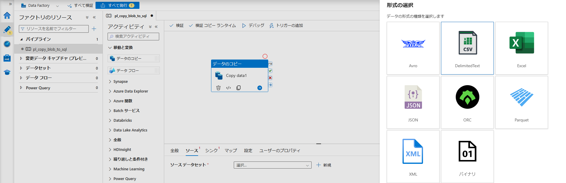The image size is (566, 183).
Task: Add new resource with plus icon
Action: click(x=94, y=29)
